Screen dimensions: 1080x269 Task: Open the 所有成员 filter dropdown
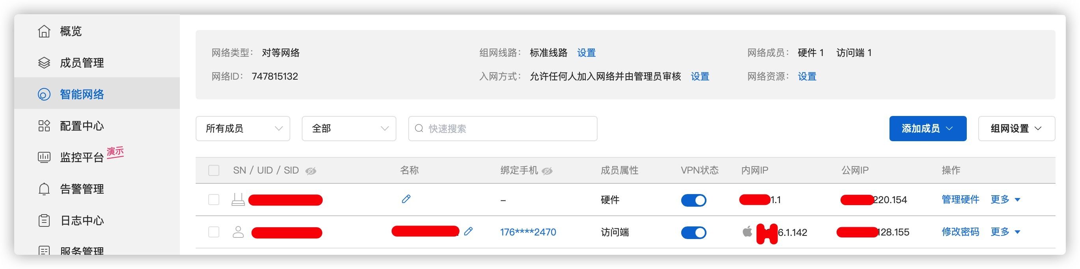(243, 129)
